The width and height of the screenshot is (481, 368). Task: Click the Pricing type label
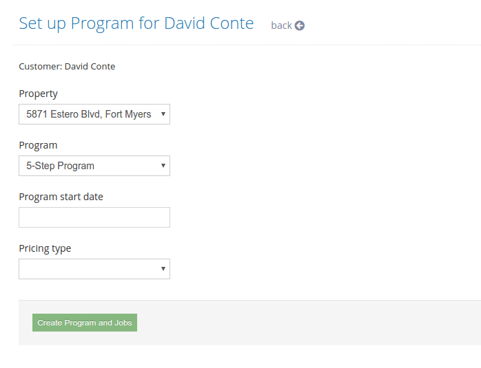pyautogui.click(x=45, y=248)
